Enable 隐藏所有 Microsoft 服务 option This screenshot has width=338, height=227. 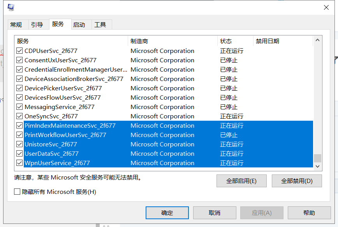click(18, 191)
